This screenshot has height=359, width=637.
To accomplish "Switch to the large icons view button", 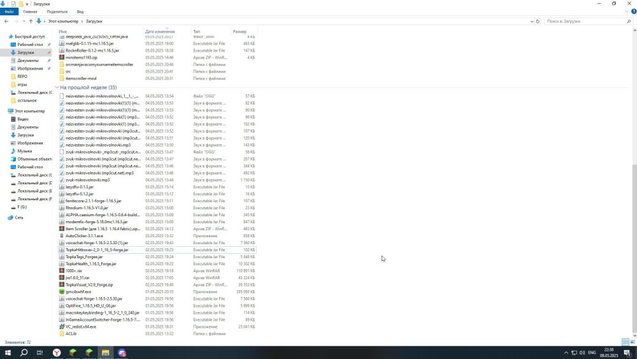I will [633, 342].
